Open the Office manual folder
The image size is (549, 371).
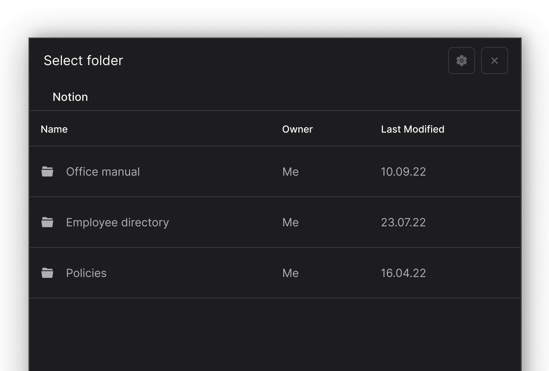click(103, 171)
